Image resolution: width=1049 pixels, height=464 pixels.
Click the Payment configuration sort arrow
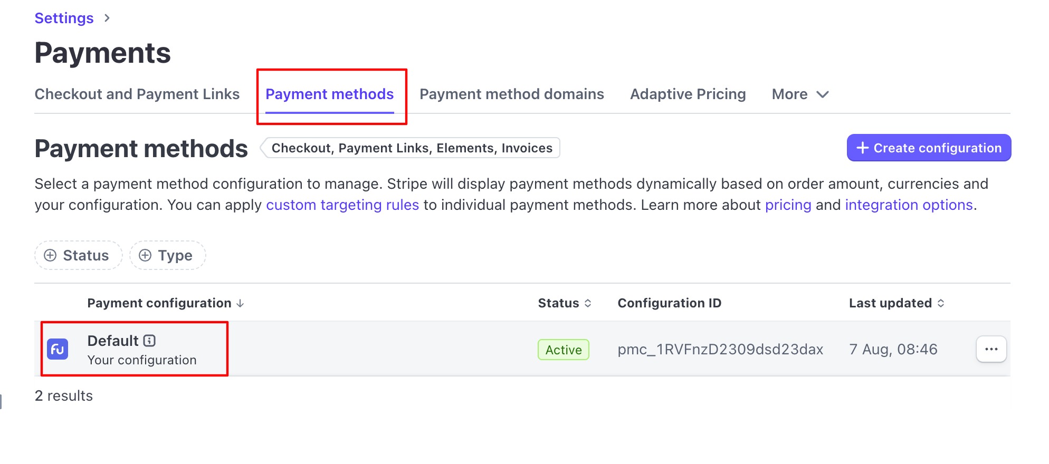241,303
